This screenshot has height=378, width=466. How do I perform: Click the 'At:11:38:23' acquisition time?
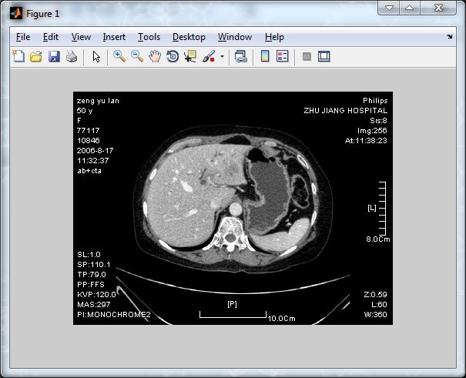coord(366,140)
